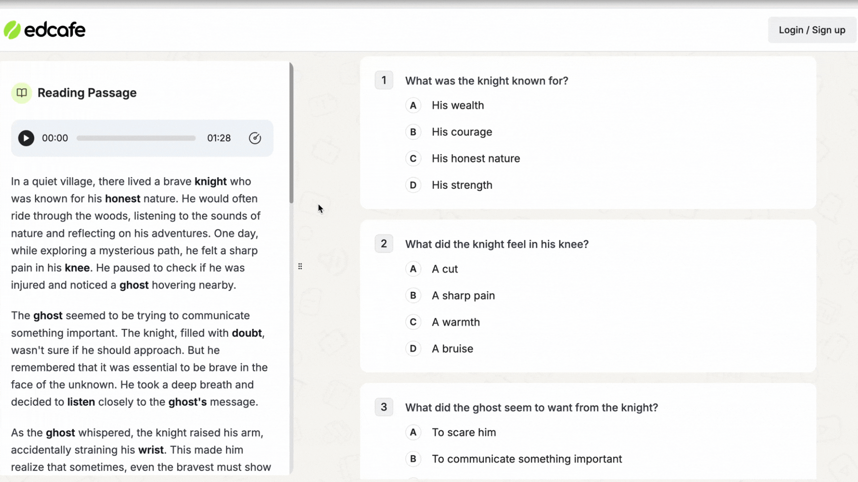Screen dimensions: 858x482
Task: Select option A A cut
Action: (413, 269)
